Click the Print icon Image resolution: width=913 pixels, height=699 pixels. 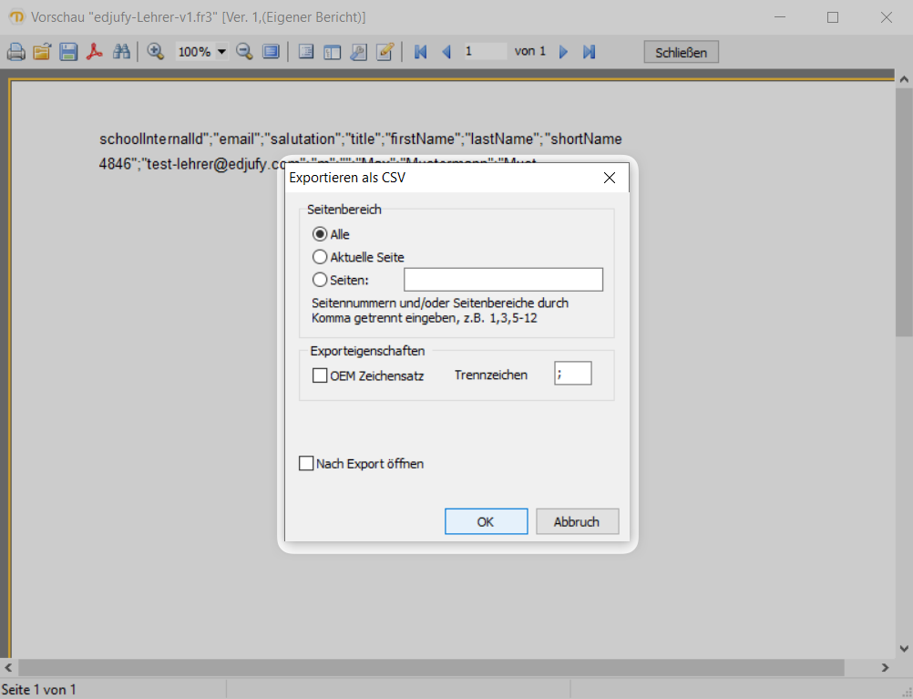[x=16, y=51]
